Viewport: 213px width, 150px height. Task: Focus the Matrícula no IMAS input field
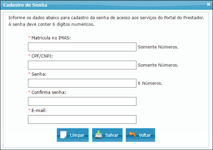[x=82, y=47]
